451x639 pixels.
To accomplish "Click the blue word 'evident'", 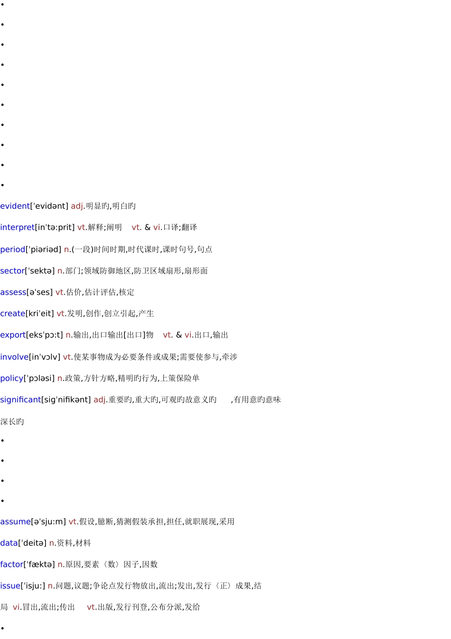I will coord(15,206).
